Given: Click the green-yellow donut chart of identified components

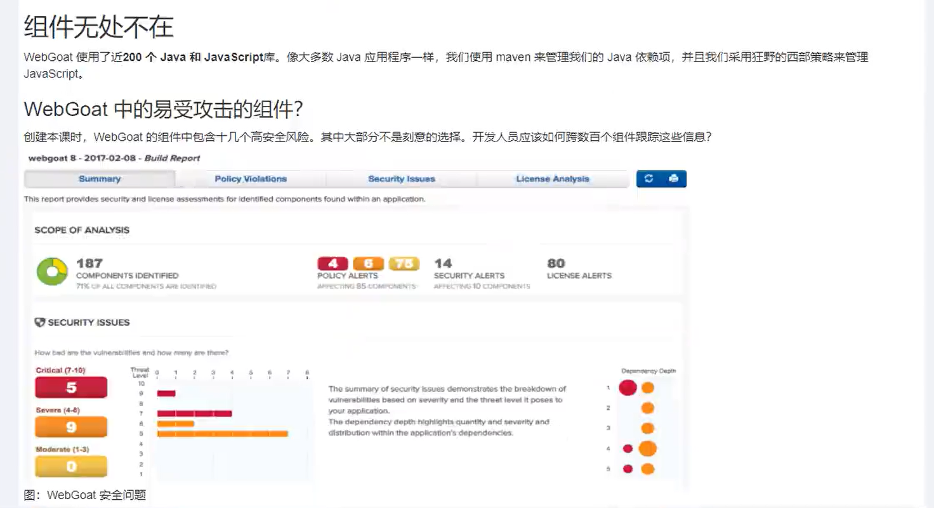Looking at the screenshot, I should [52, 271].
